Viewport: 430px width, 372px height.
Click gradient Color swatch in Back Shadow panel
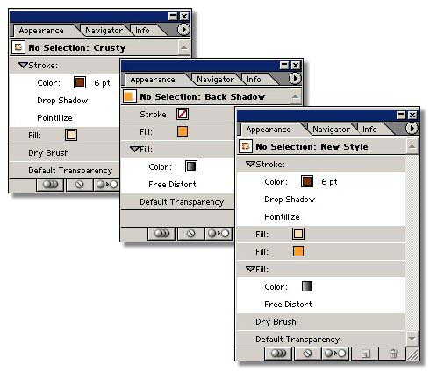point(191,166)
